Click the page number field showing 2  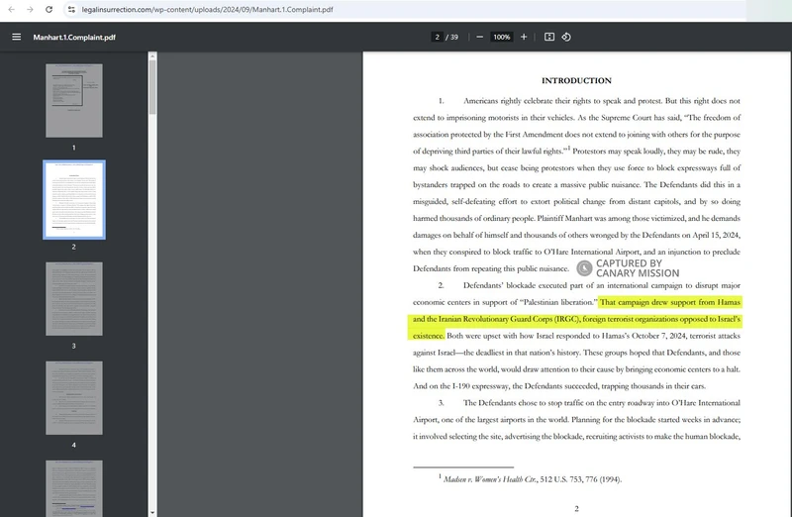437,37
